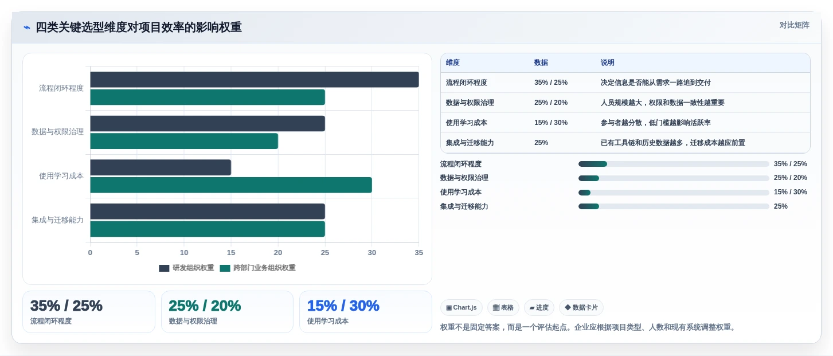The height and width of the screenshot is (356, 833).
Task: Toggle the 跨部门业务组织权重 legend item
Action: (x=257, y=268)
